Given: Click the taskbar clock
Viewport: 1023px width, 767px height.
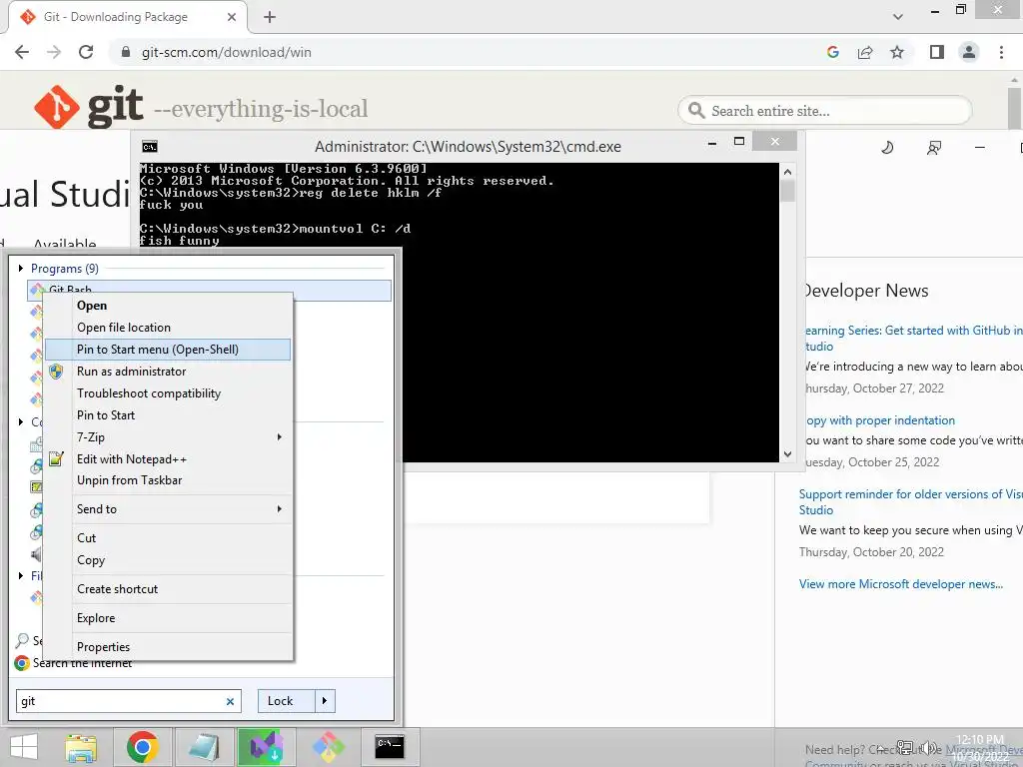Looking at the screenshot, I should point(979,747).
